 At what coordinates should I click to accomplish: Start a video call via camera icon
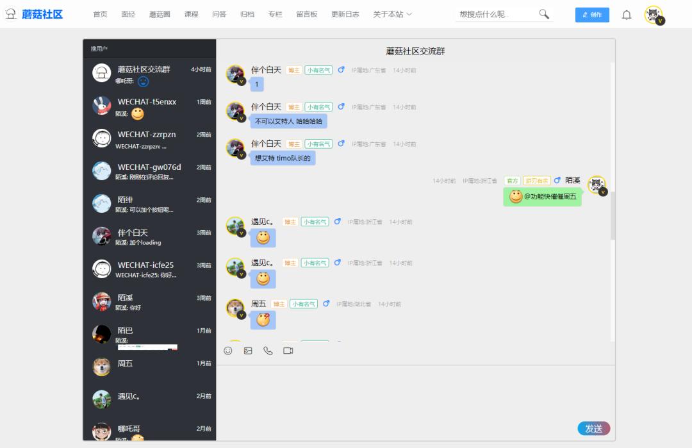(x=288, y=351)
